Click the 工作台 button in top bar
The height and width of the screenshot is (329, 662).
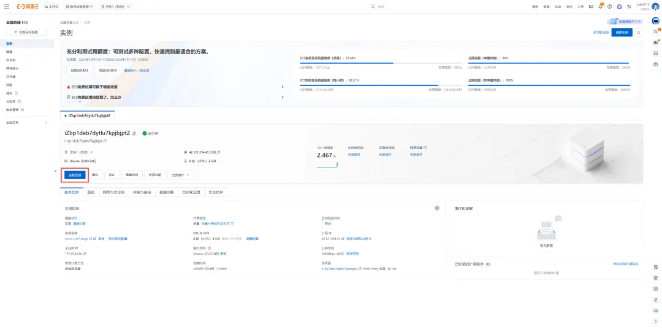(52, 7)
